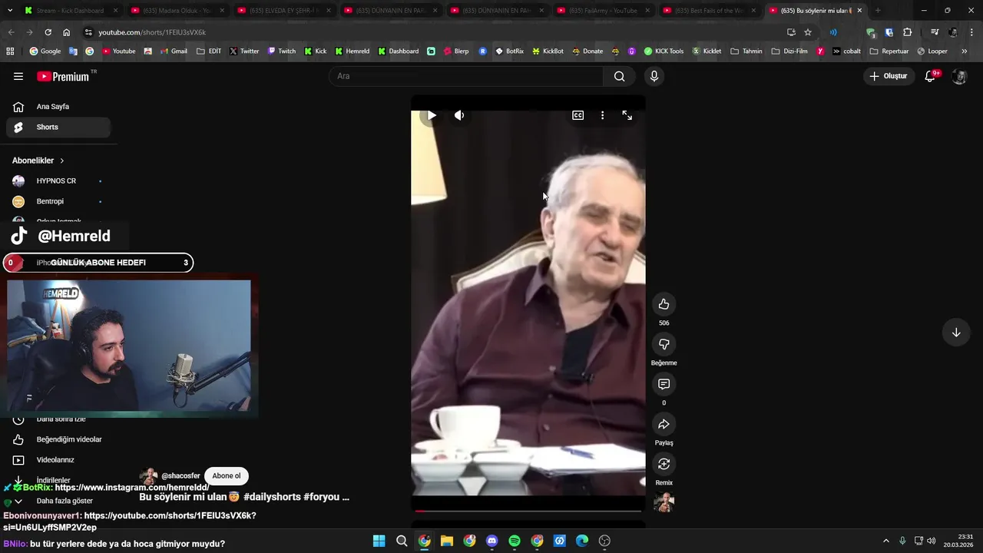Open the Bentropi subscription
The height and width of the screenshot is (553, 983).
click(x=58, y=201)
